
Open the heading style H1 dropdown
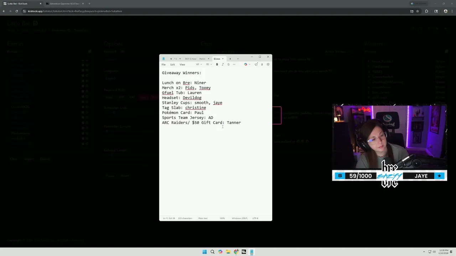click(199, 64)
